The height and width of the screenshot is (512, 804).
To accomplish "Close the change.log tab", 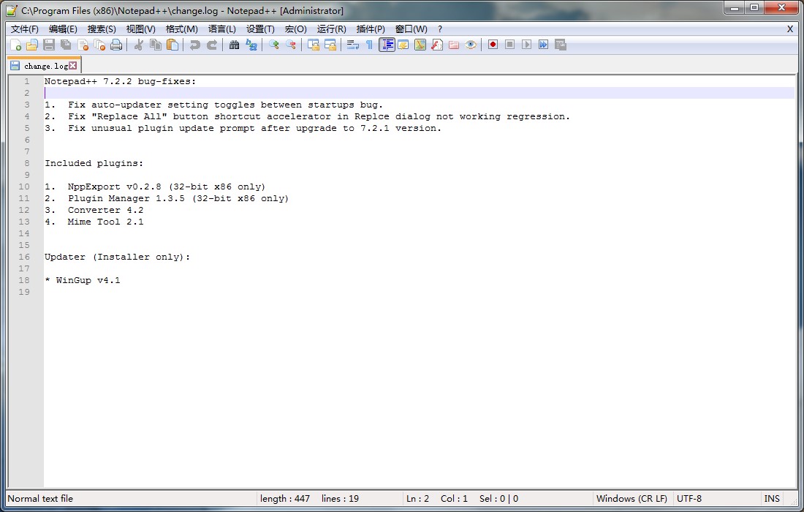I will pos(72,64).
